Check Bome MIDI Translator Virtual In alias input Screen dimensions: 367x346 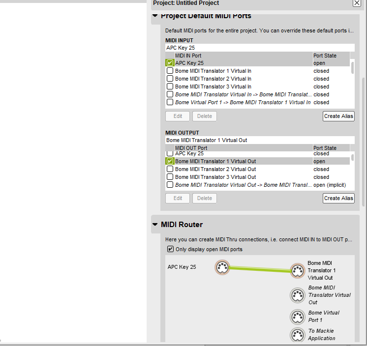pyautogui.click(x=170, y=94)
